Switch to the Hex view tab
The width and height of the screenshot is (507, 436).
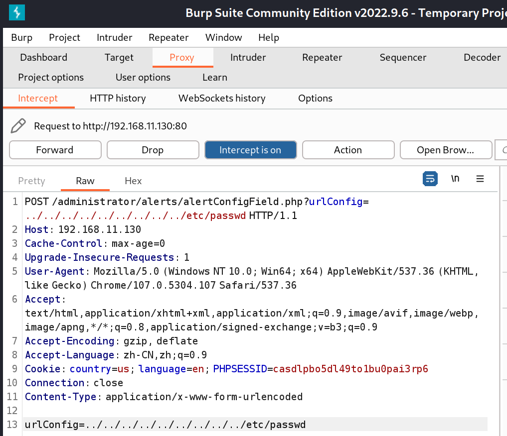133,181
